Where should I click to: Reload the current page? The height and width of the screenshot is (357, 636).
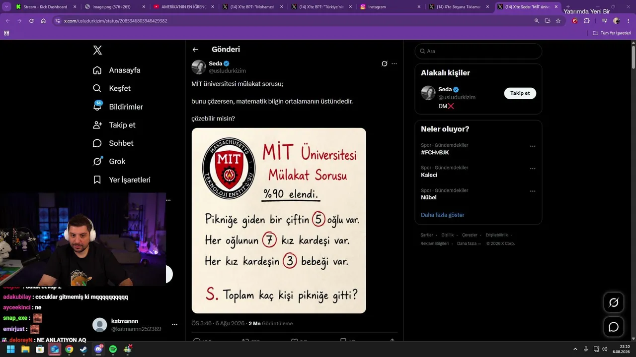tap(31, 21)
